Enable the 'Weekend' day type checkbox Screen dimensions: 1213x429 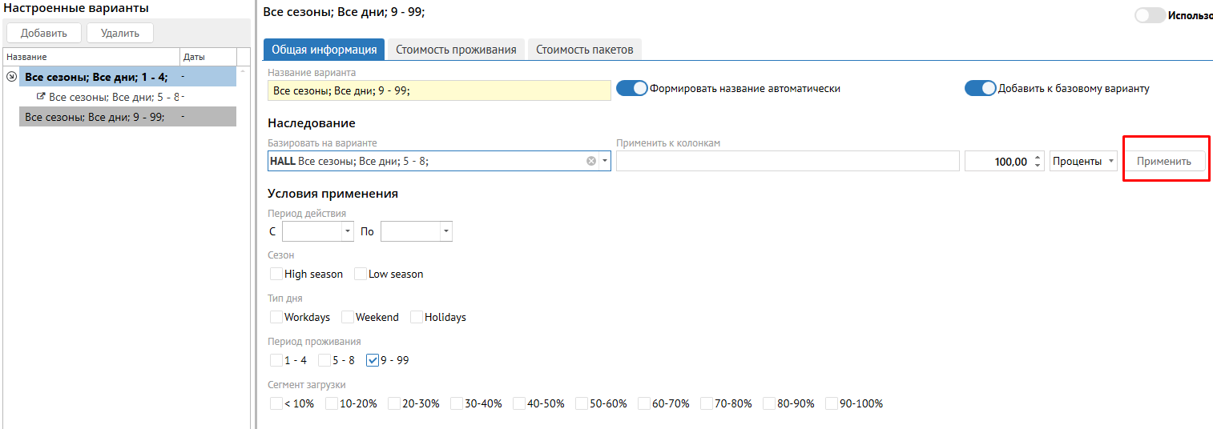348,317
